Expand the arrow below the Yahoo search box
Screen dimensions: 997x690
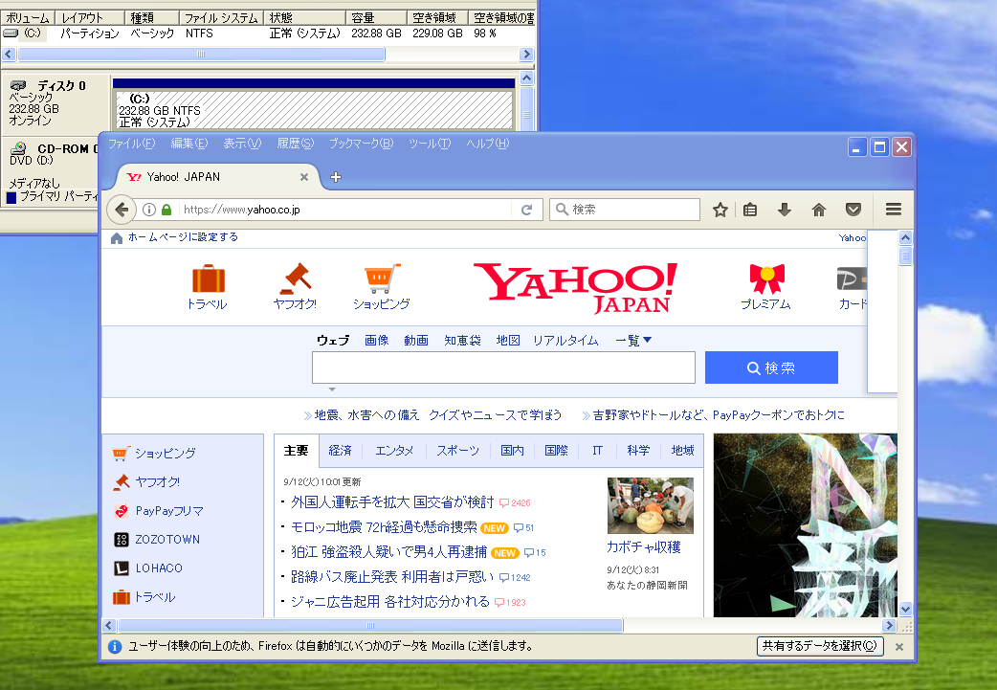click(x=332, y=390)
